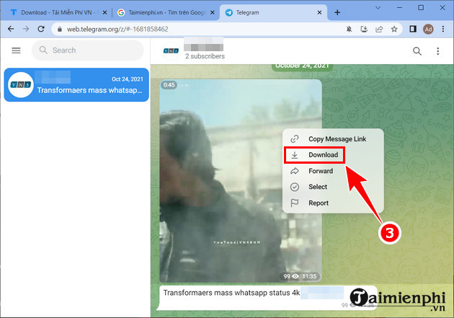
Task: Play the 0:45 video message
Action: [241, 181]
